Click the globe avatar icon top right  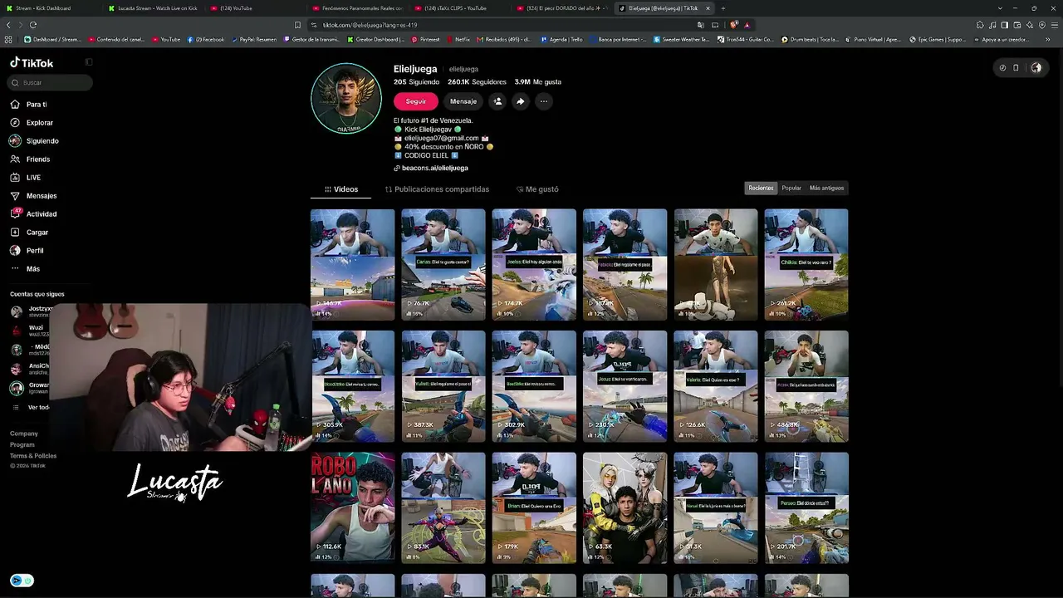click(x=1036, y=68)
